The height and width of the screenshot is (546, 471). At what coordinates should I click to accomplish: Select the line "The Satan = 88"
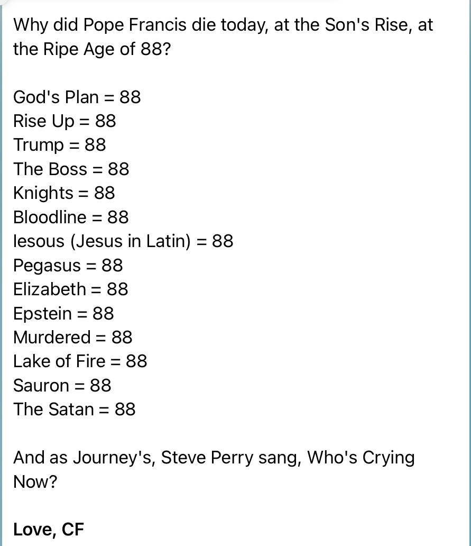tap(75, 410)
